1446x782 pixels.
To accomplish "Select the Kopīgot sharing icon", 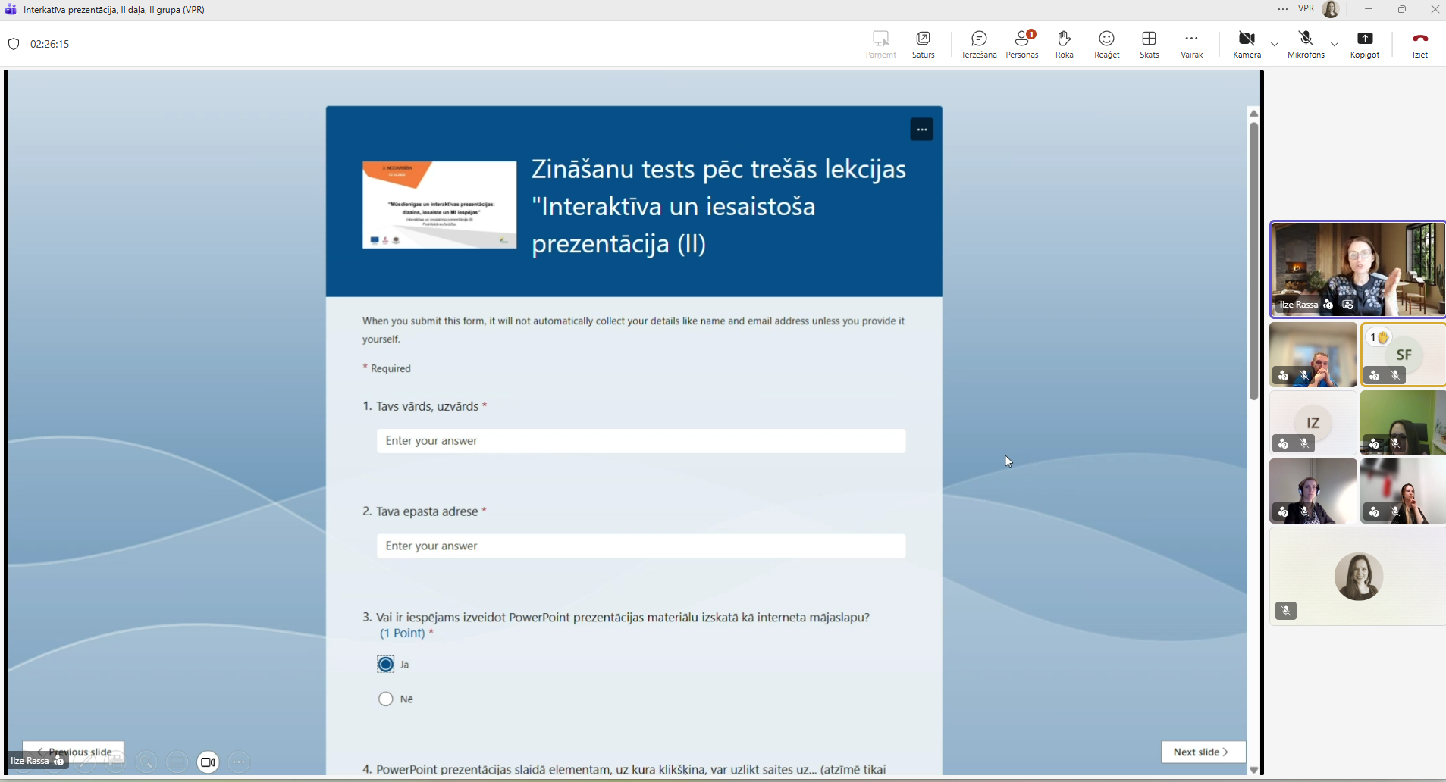I will tap(1365, 44).
